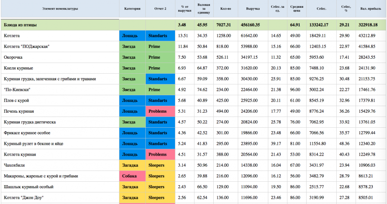
Task: Click the 'Вал. прибыль' column header
Action: 371,9
